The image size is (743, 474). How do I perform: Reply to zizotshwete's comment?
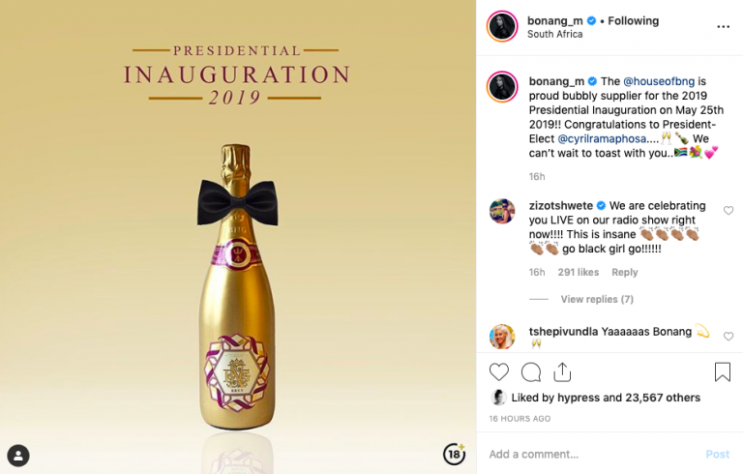(x=625, y=273)
